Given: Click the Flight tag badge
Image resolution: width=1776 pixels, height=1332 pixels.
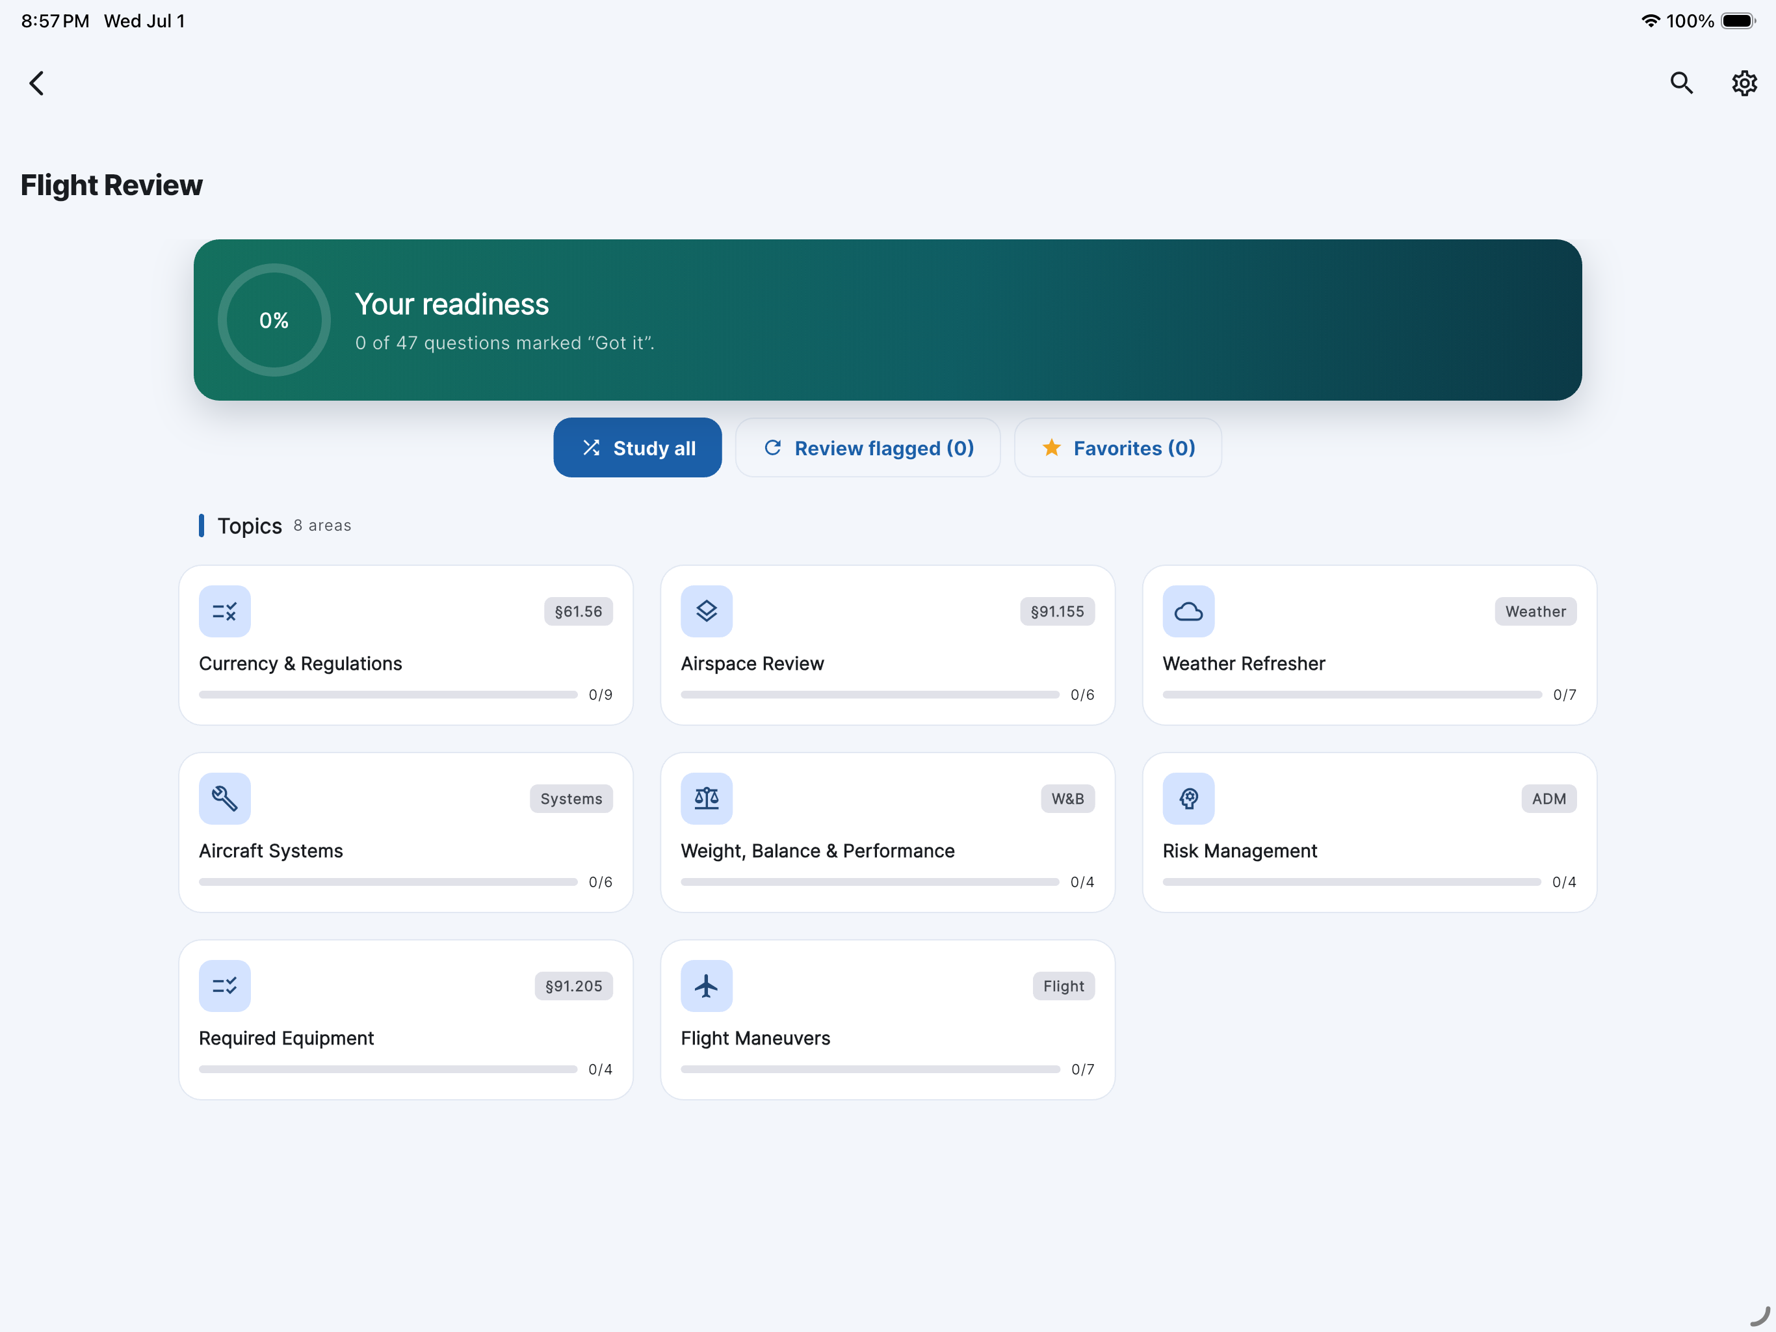Looking at the screenshot, I should point(1063,986).
